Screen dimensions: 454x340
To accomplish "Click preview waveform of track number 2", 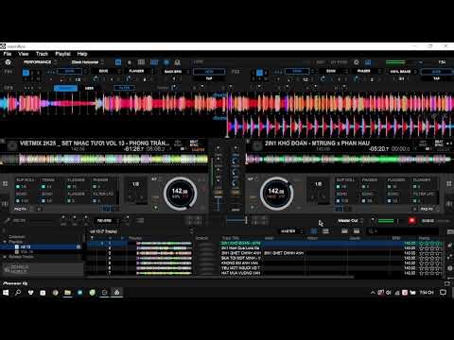I will pyautogui.click(x=164, y=248).
